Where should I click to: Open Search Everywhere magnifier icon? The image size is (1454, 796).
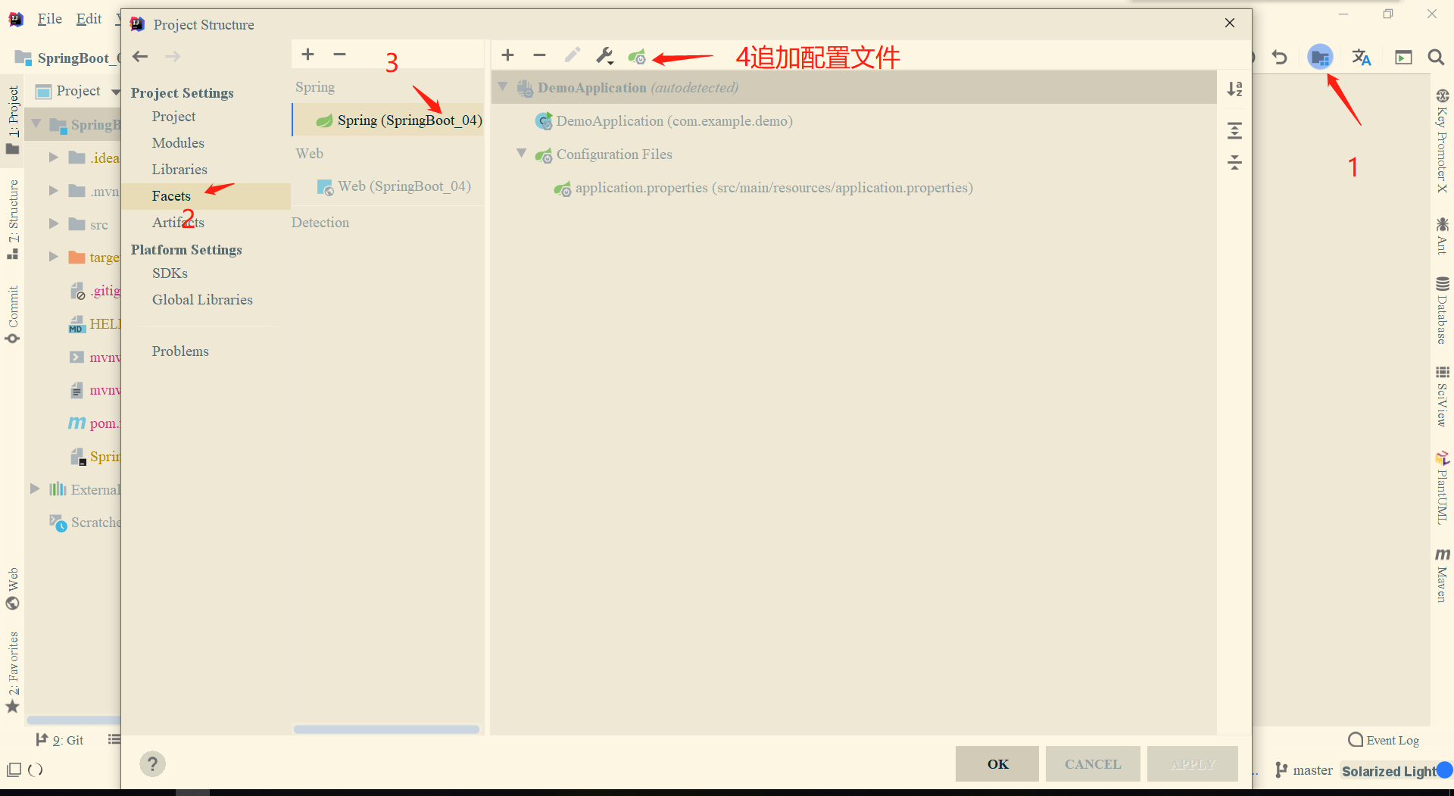tap(1435, 57)
